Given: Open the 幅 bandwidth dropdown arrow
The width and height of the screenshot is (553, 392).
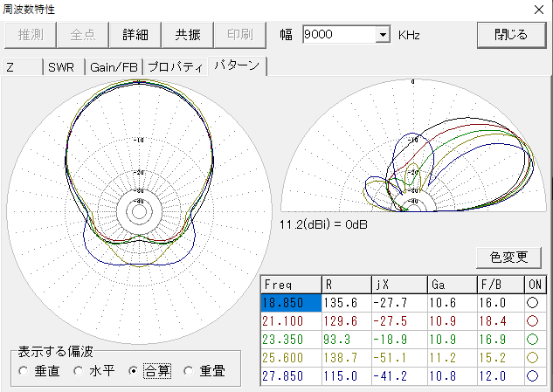Looking at the screenshot, I should point(382,35).
